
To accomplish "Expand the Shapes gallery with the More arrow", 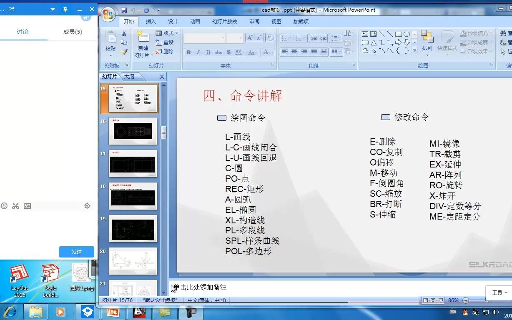I will pyautogui.click(x=414, y=51).
